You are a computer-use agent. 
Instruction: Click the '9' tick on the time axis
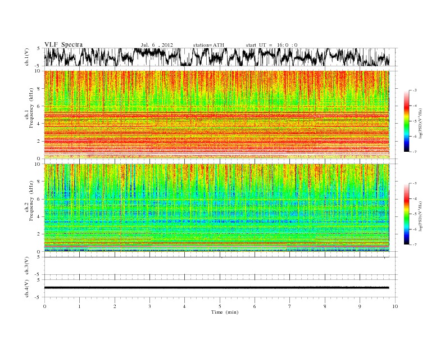click(x=360, y=306)
